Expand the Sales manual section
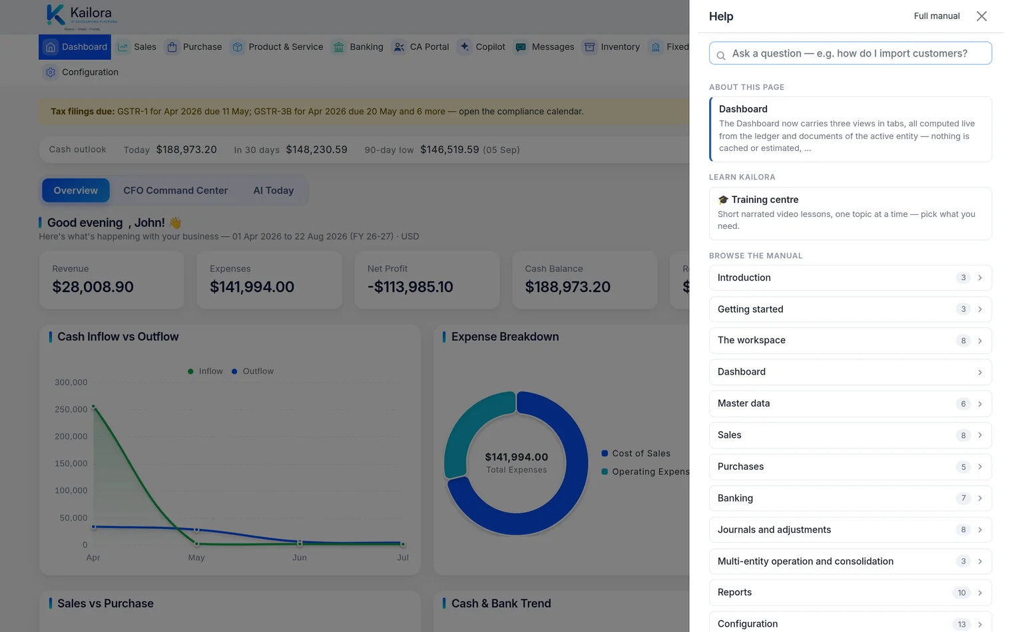This screenshot has width=1012, height=632. 850,435
